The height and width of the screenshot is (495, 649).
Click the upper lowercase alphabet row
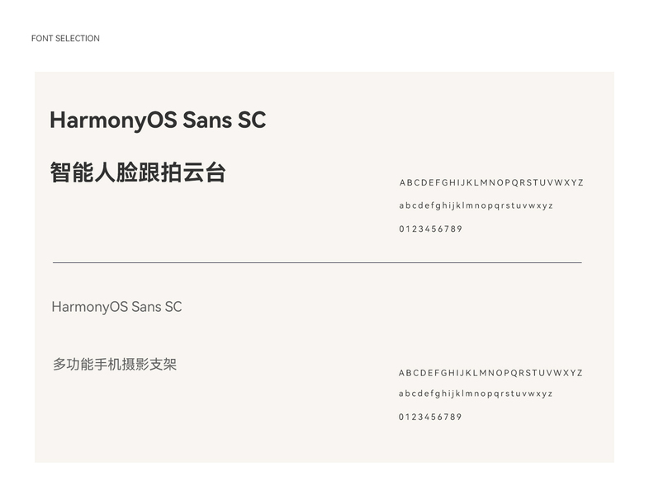pyautogui.click(x=476, y=206)
